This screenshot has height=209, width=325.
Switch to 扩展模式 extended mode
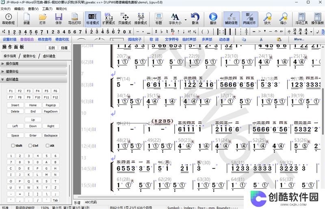click(x=108, y=19)
